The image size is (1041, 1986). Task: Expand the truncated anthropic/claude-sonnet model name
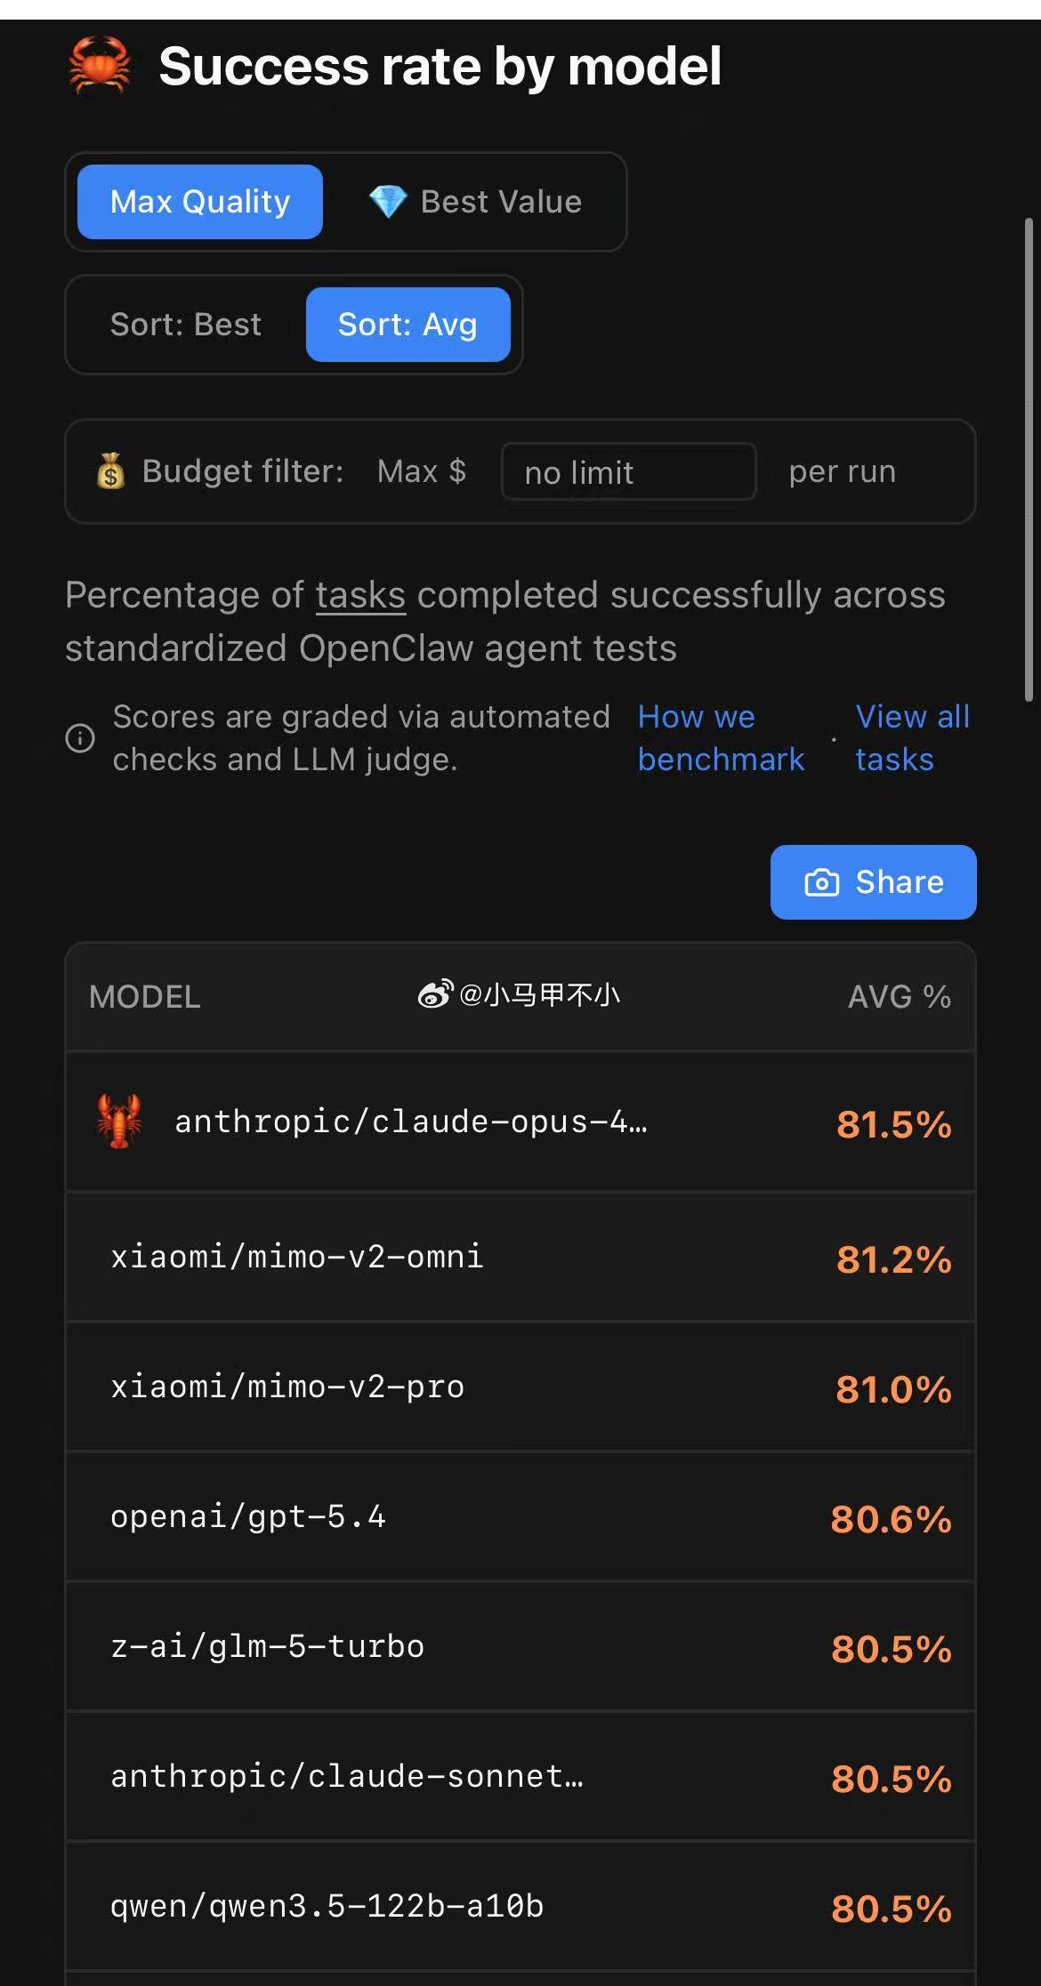click(345, 1776)
